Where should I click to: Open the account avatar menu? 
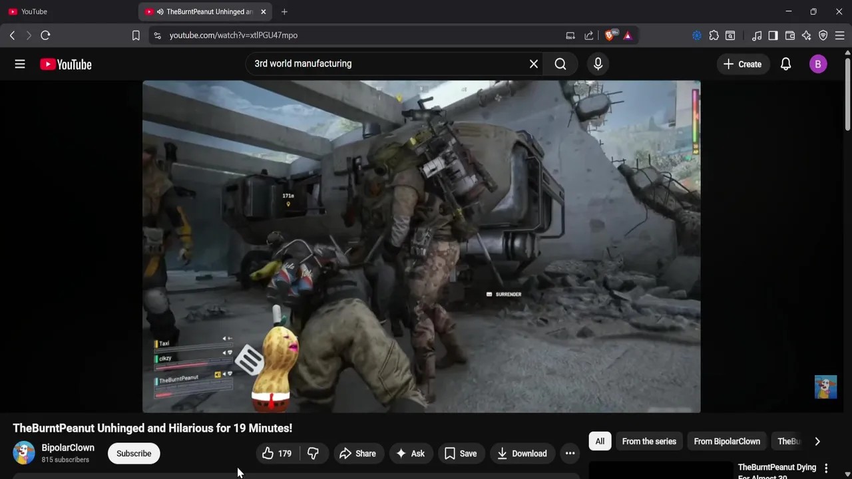[x=818, y=64]
